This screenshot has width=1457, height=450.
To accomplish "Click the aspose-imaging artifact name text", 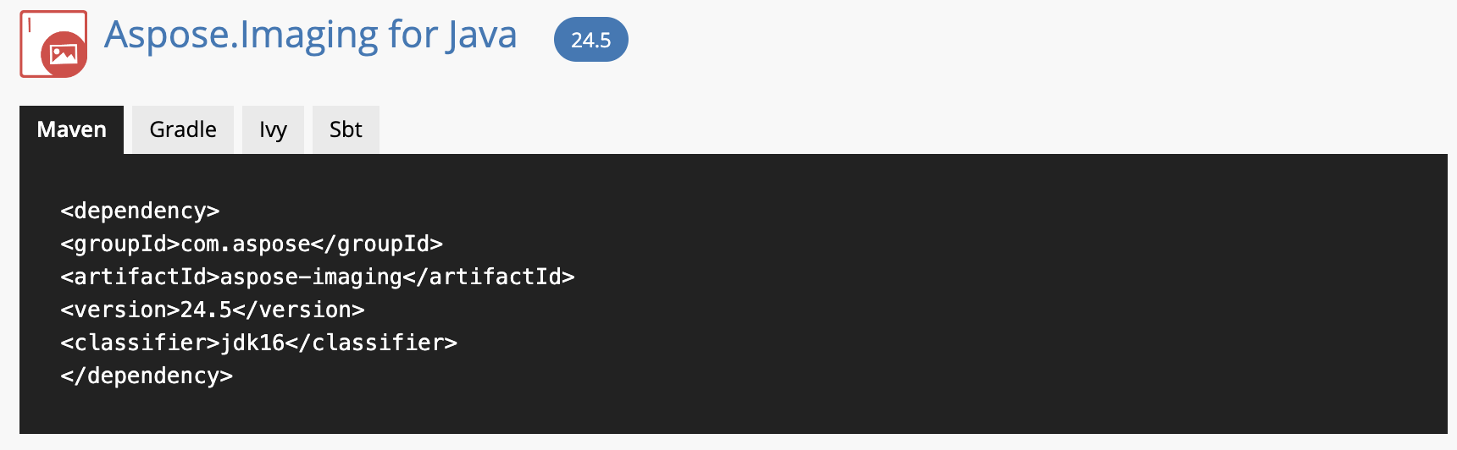I will 311,277.
